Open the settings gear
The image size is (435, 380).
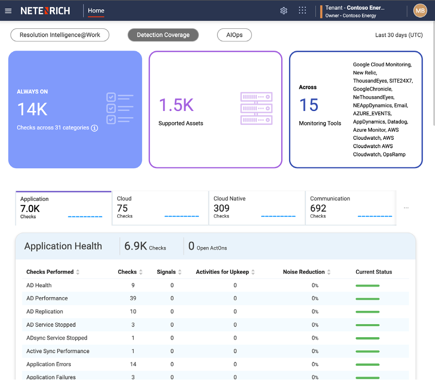(283, 10)
